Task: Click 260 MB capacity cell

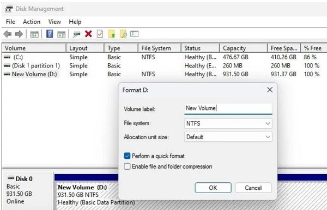Action: (x=233, y=66)
